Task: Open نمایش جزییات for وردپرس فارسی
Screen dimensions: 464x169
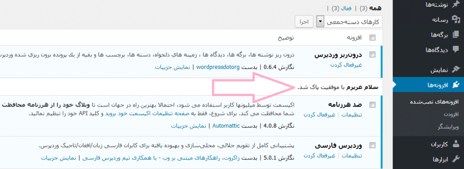Action: (58, 158)
